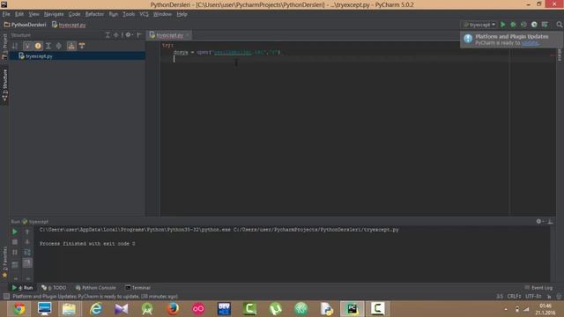Open the Edit menu
Screen dimensions: 564x317
(19, 14)
